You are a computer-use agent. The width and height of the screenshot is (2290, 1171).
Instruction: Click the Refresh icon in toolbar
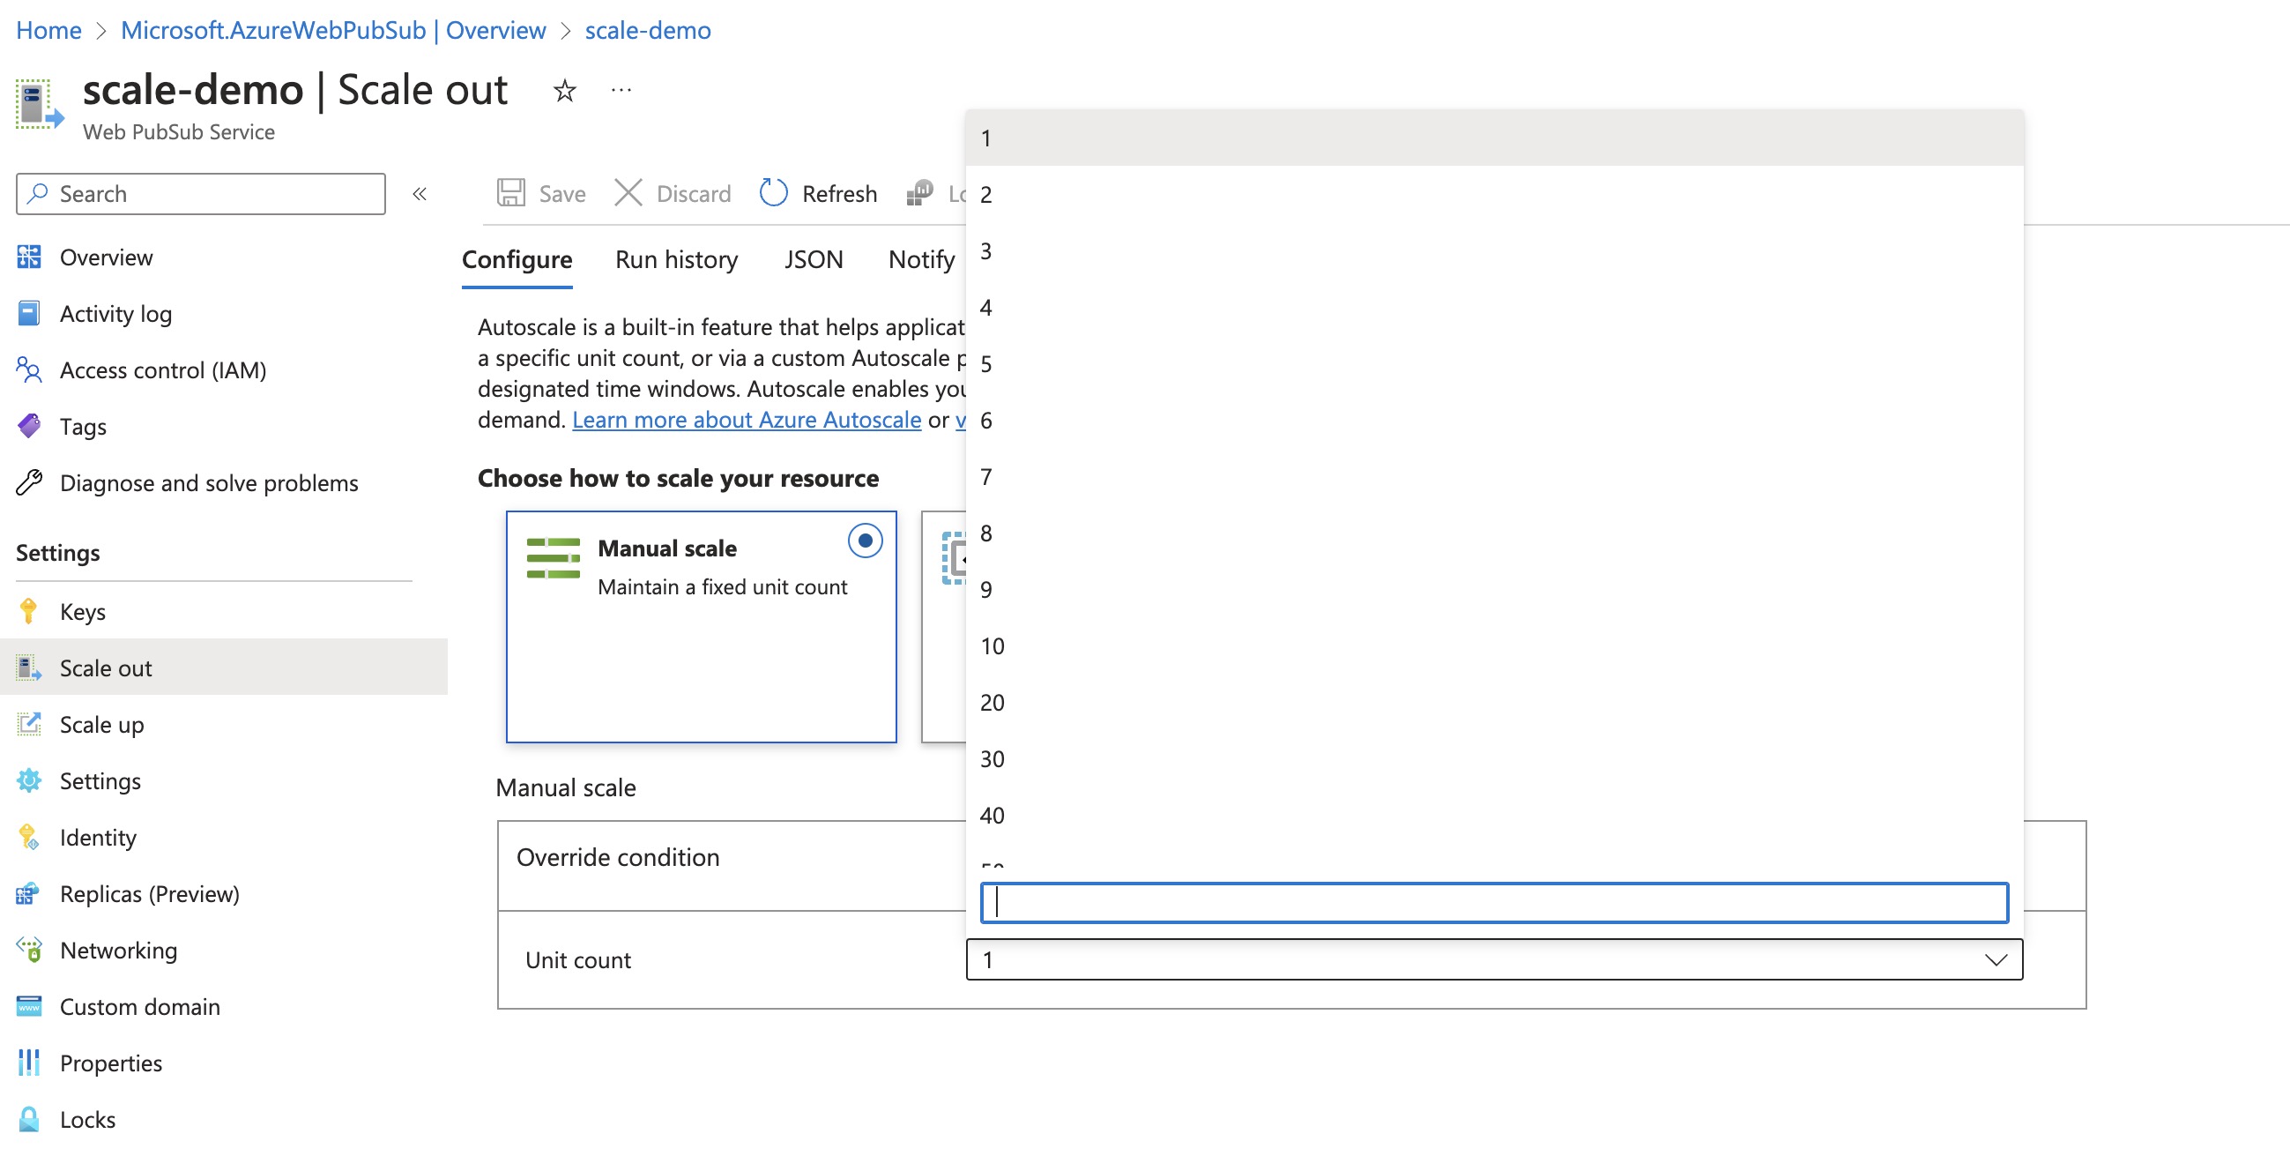pyautogui.click(x=772, y=191)
